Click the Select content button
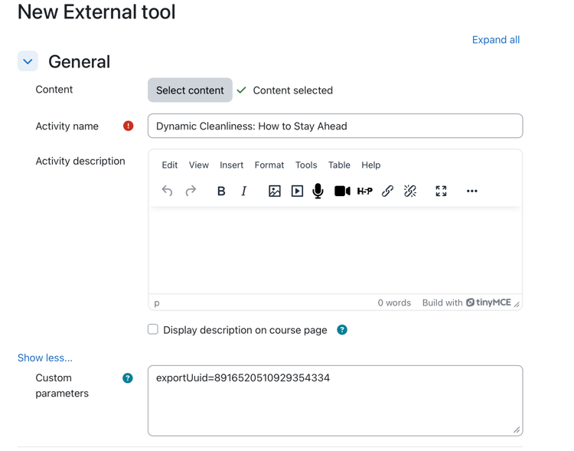Viewport: 574px width, 451px height. pyautogui.click(x=190, y=90)
